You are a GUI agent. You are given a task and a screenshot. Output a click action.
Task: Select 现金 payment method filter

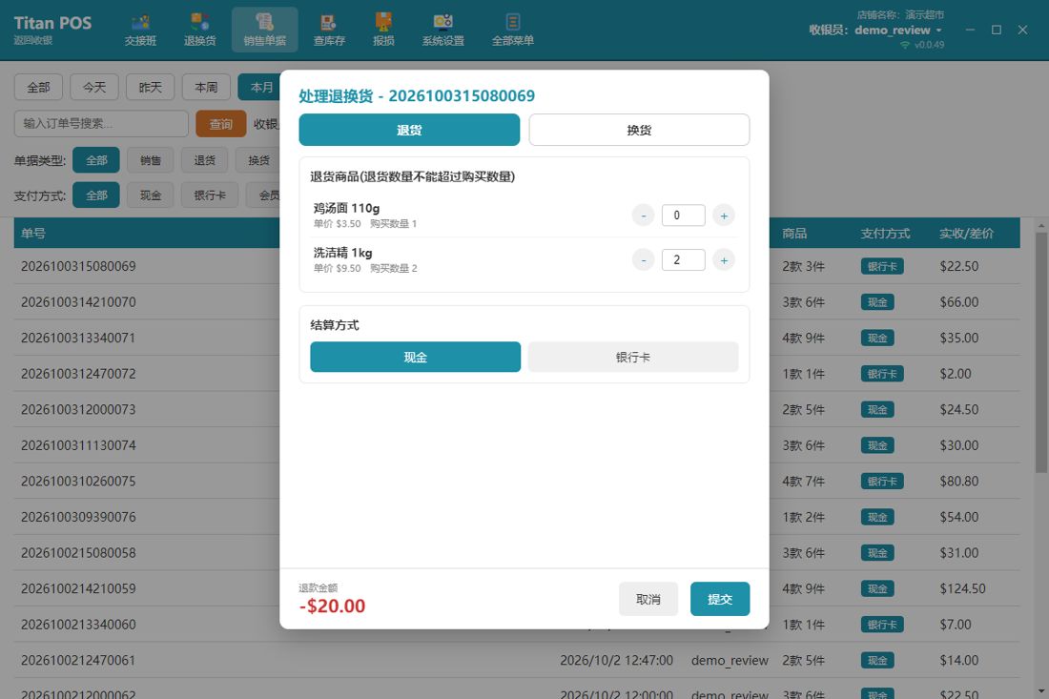151,195
